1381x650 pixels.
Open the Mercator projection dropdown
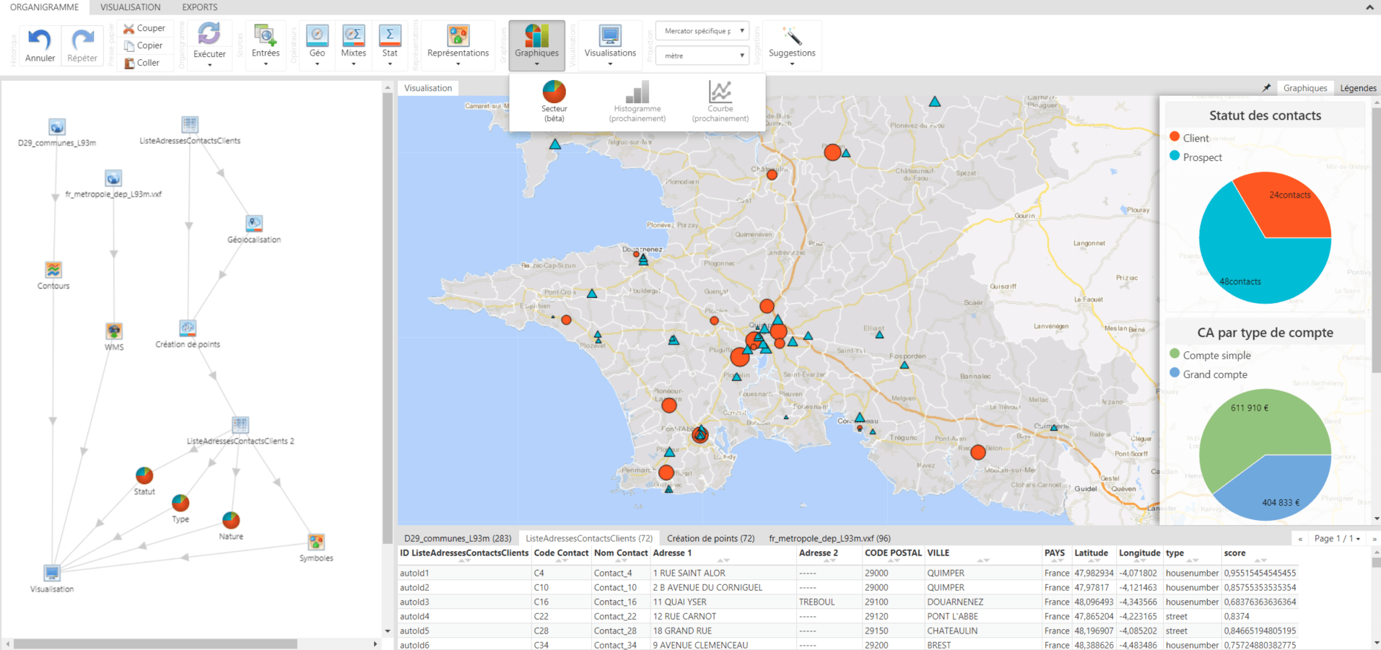(x=702, y=31)
